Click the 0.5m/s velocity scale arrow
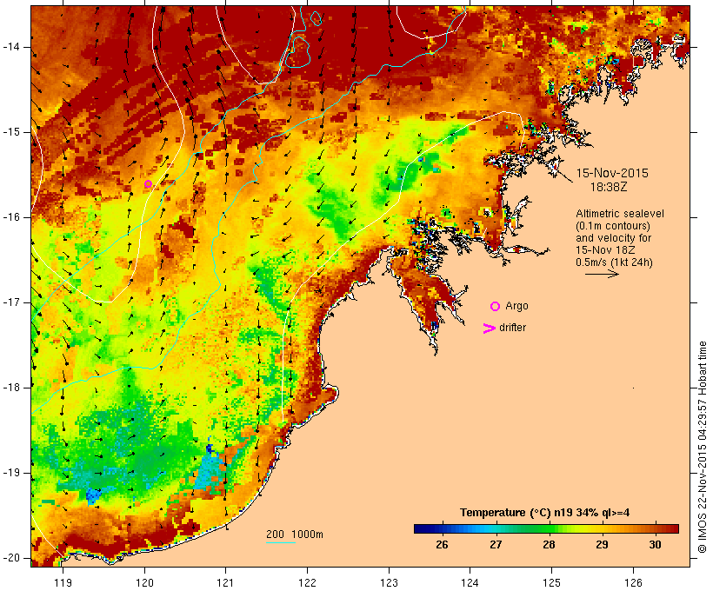This screenshot has width=713, height=591. pos(602,274)
